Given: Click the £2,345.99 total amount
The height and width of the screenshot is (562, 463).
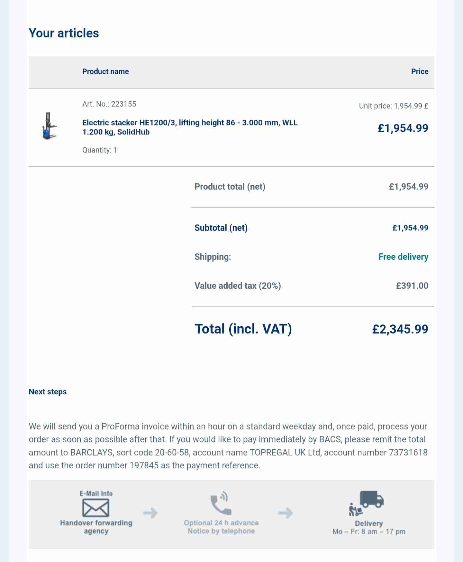Looking at the screenshot, I should (400, 329).
